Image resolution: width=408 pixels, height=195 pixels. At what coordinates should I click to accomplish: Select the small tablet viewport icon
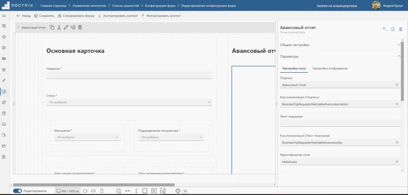(x=93, y=191)
